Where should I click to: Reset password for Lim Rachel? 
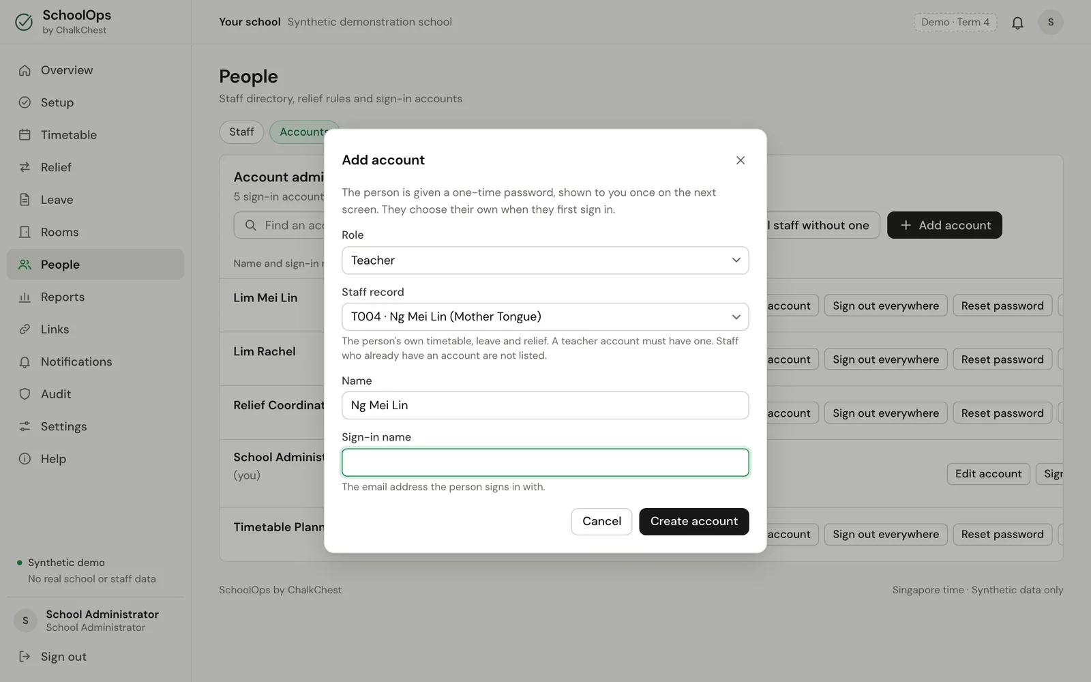point(1002,359)
